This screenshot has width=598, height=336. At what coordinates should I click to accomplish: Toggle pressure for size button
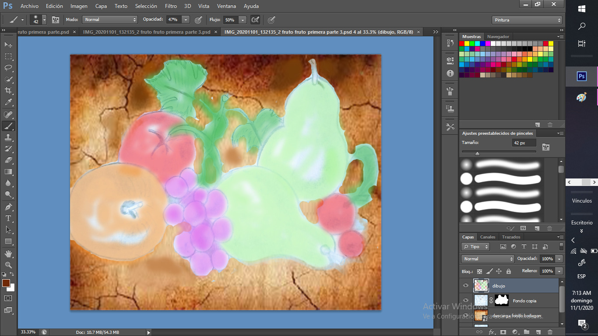pyautogui.click(x=271, y=20)
